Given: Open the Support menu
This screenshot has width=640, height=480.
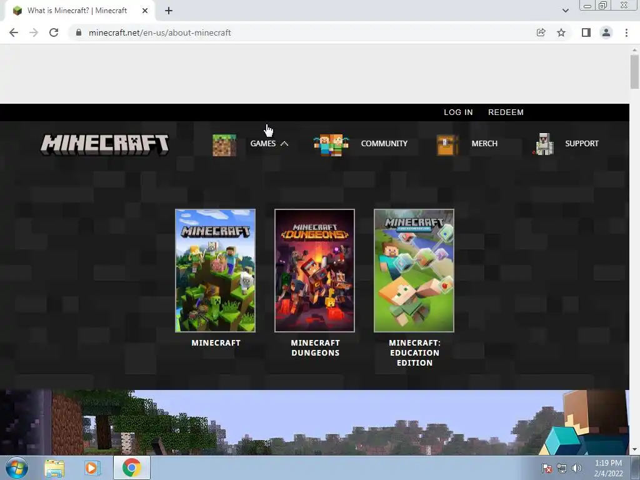Looking at the screenshot, I should (582, 144).
